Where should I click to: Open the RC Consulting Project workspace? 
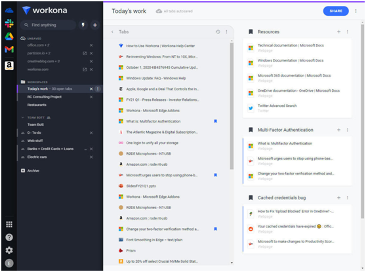(x=45, y=97)
